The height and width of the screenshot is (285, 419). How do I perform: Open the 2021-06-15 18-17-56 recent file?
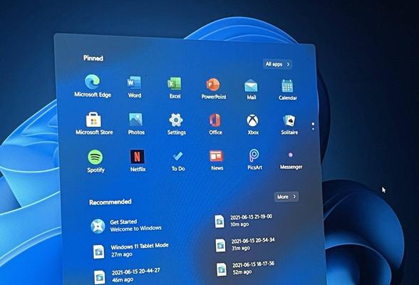coord(245,268)
